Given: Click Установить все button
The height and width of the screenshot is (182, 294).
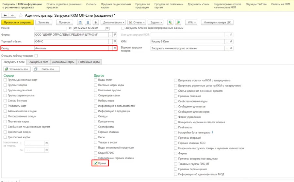Looking at the screenshot, I should tap(17, 69).
